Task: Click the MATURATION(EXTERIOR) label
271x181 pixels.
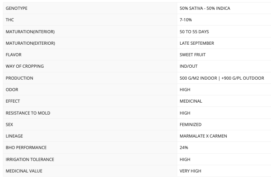Action: (x=30, y=43)
